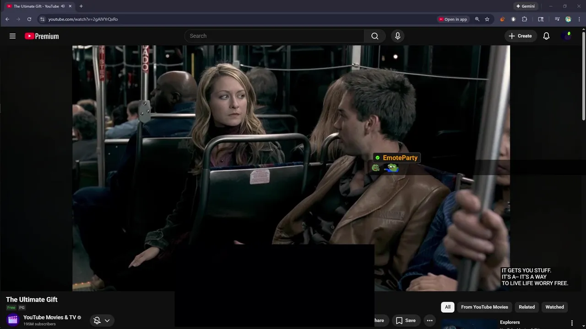
Task: Mute tab using speaker icon on tab
Action: [x=63, y=6]
